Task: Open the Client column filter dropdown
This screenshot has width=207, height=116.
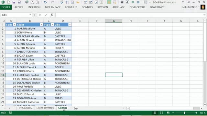Action: [41, 25]
